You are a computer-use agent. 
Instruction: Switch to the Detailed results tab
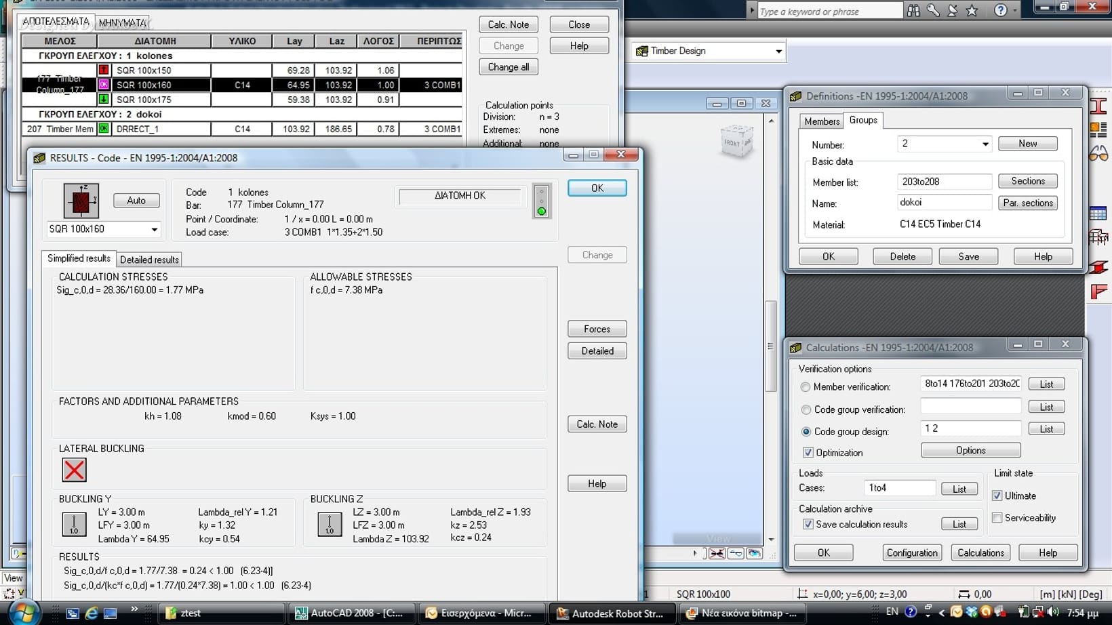(x=149, y=260)
